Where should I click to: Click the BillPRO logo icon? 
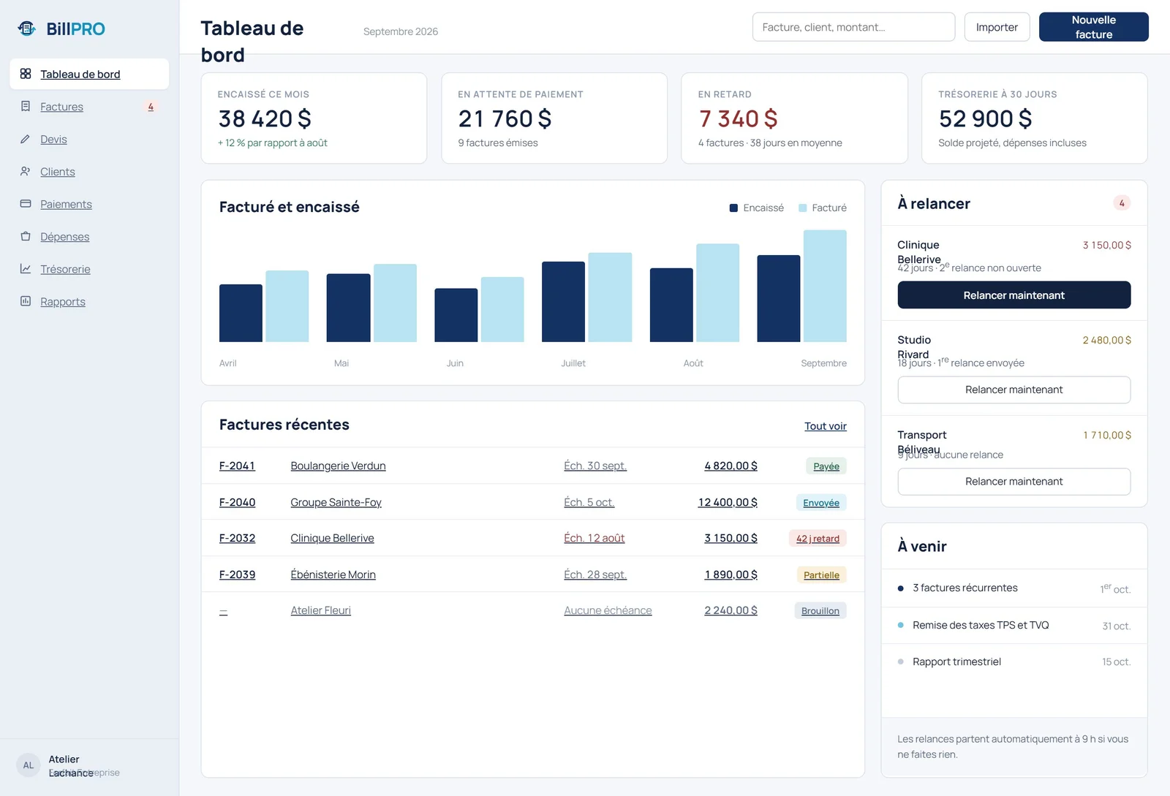coord(27,29)
